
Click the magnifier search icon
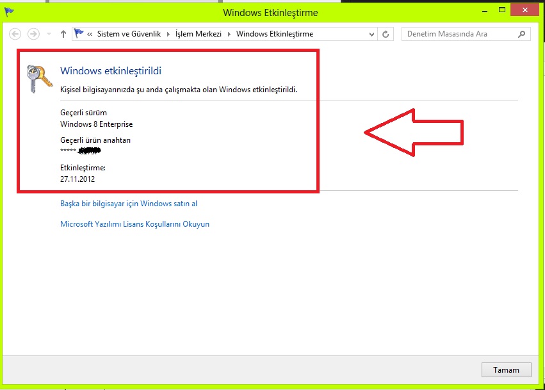point(521,34)
